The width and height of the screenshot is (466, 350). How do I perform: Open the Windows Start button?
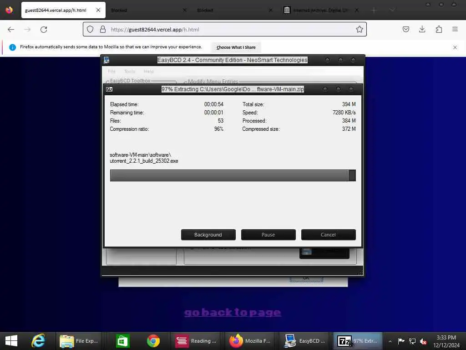[11, 341]
